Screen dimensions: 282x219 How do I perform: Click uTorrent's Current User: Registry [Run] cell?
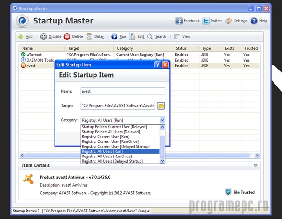(x=140, y=55)
